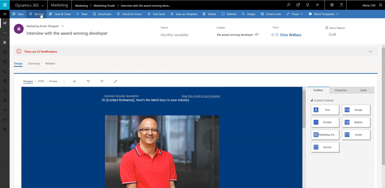
Task: Click Email a Link command
Action: click(271, 14)
